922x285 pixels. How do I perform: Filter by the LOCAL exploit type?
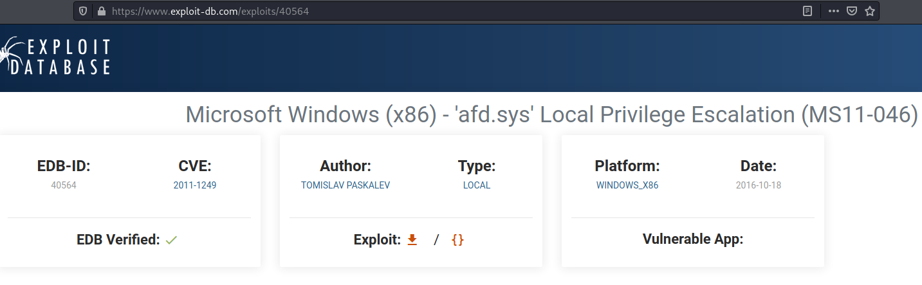pyautogui.click(x=477, y=185)
